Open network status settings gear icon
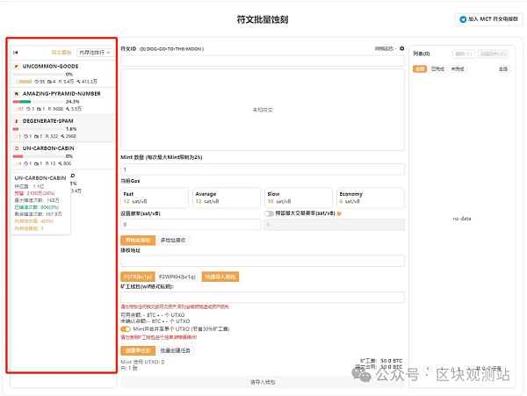The image size is (527, 396). coord(402,48)
